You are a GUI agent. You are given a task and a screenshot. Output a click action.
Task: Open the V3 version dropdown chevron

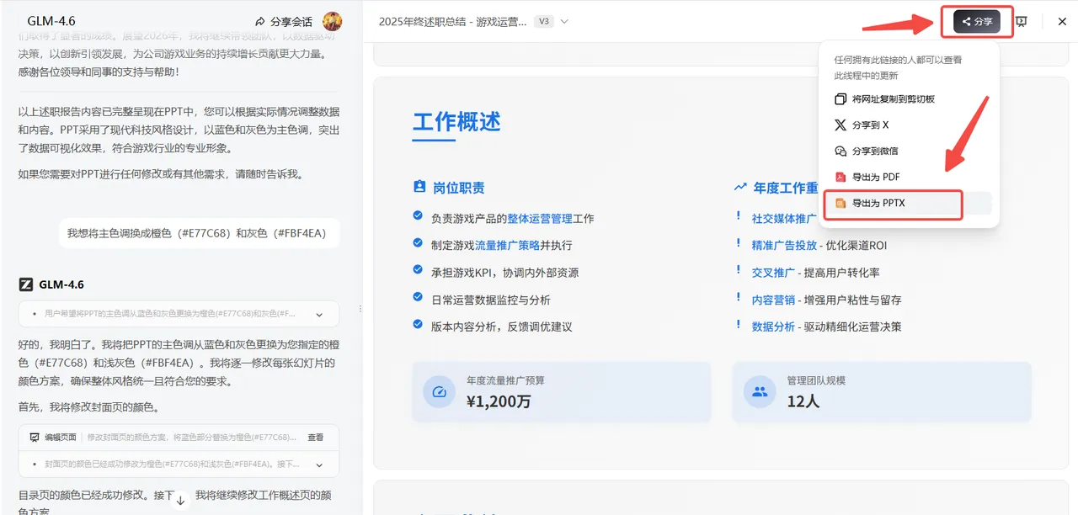[564, 22]
